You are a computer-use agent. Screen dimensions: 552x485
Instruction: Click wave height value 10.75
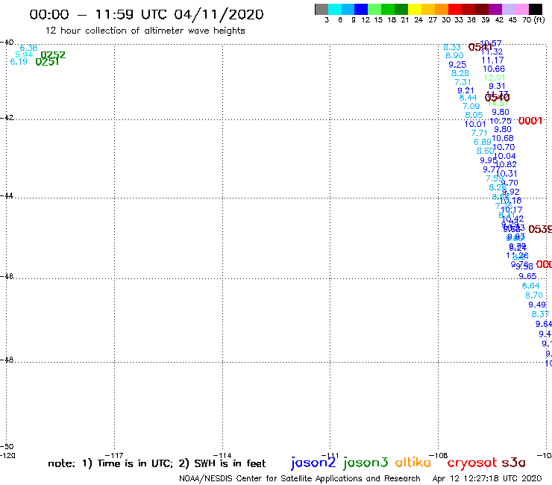coord(501,121)
